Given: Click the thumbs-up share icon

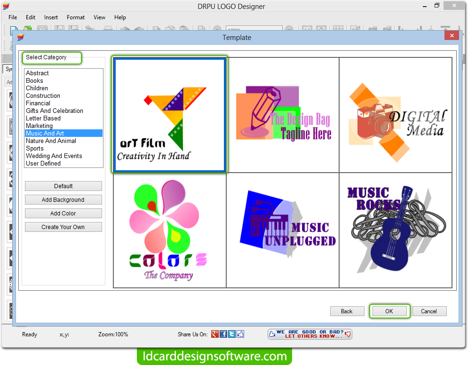Looking at the screenshot, I should point(240,334).
